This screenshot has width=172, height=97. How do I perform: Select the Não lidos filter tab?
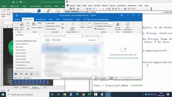(56, 40)
